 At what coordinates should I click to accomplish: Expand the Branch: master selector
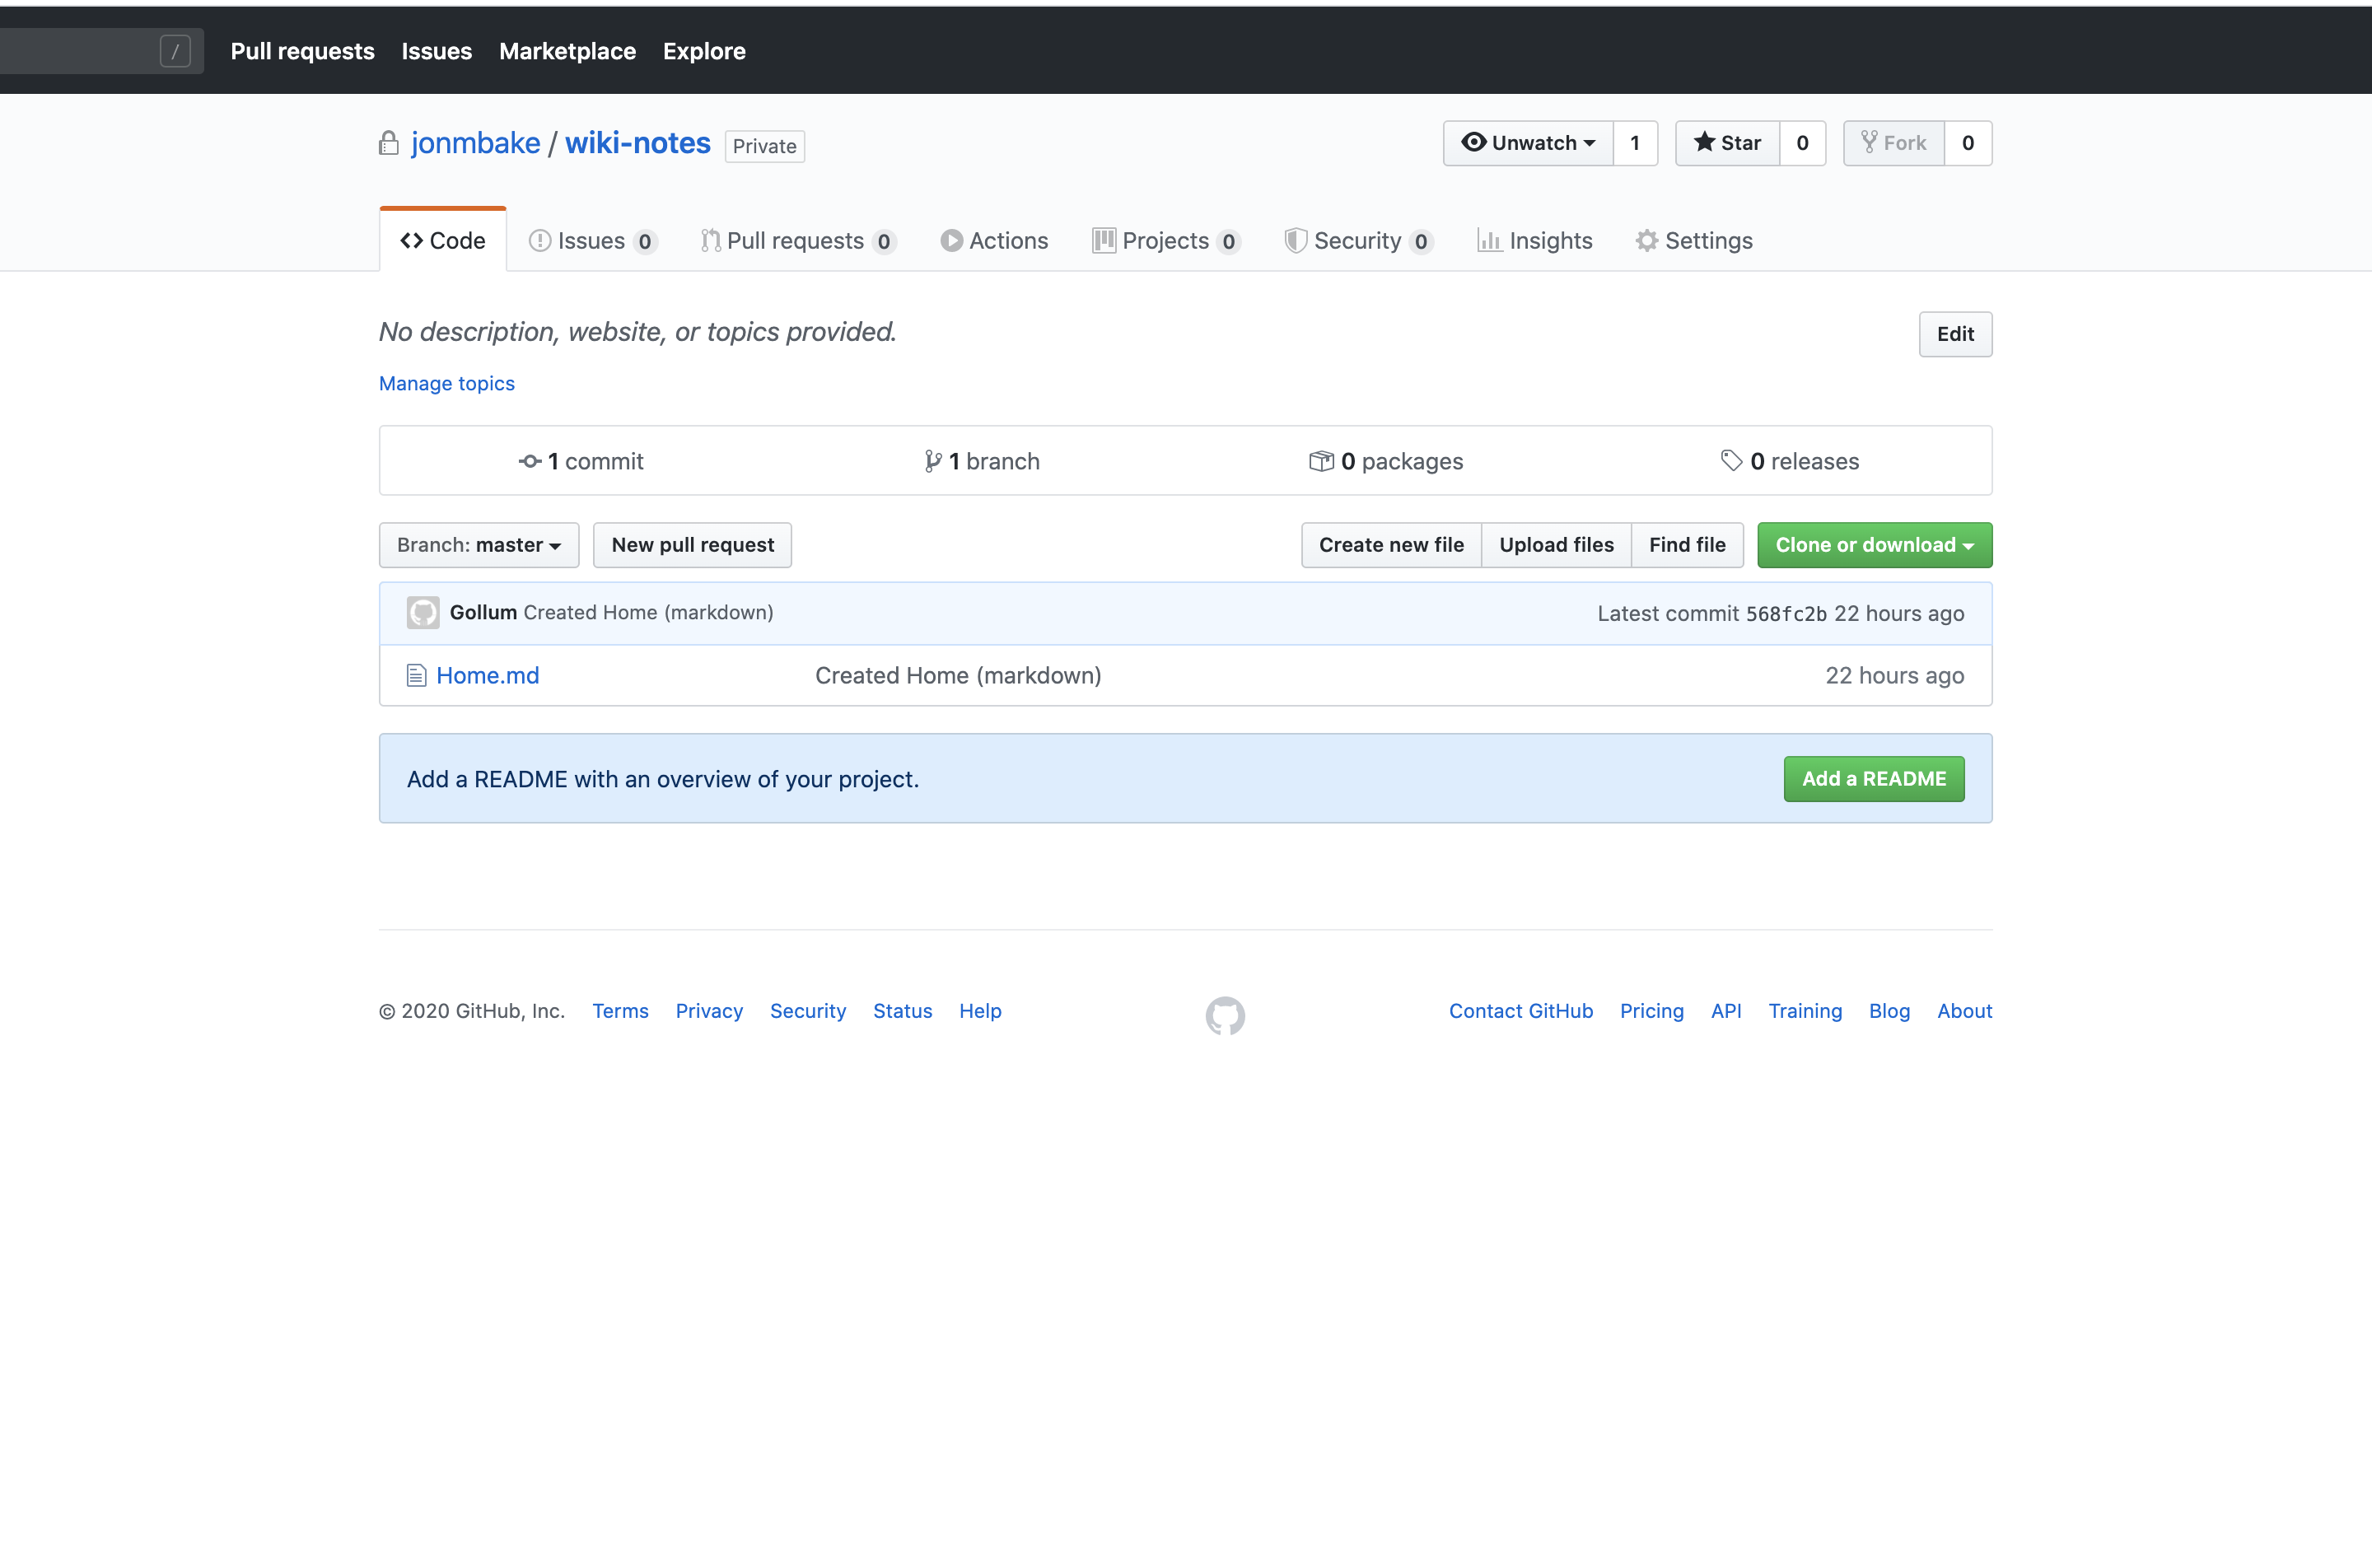479,545
